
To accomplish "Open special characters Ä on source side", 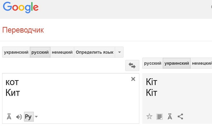I will click(9, 117).
